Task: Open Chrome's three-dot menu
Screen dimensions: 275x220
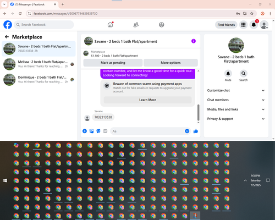Action: coord(270,14)
